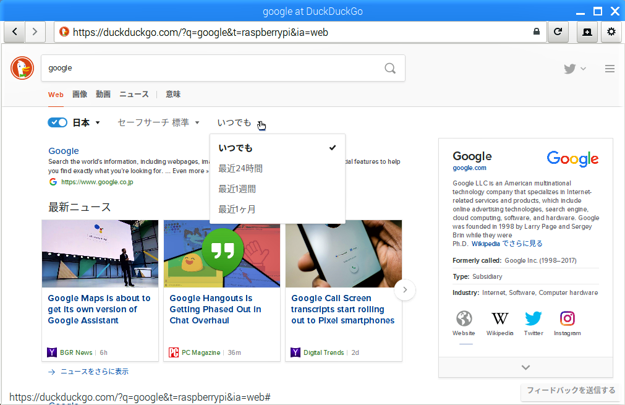The image size is (625, 405).
Task: Open the Twitter share icon in the header
Action: pos(570,69)
